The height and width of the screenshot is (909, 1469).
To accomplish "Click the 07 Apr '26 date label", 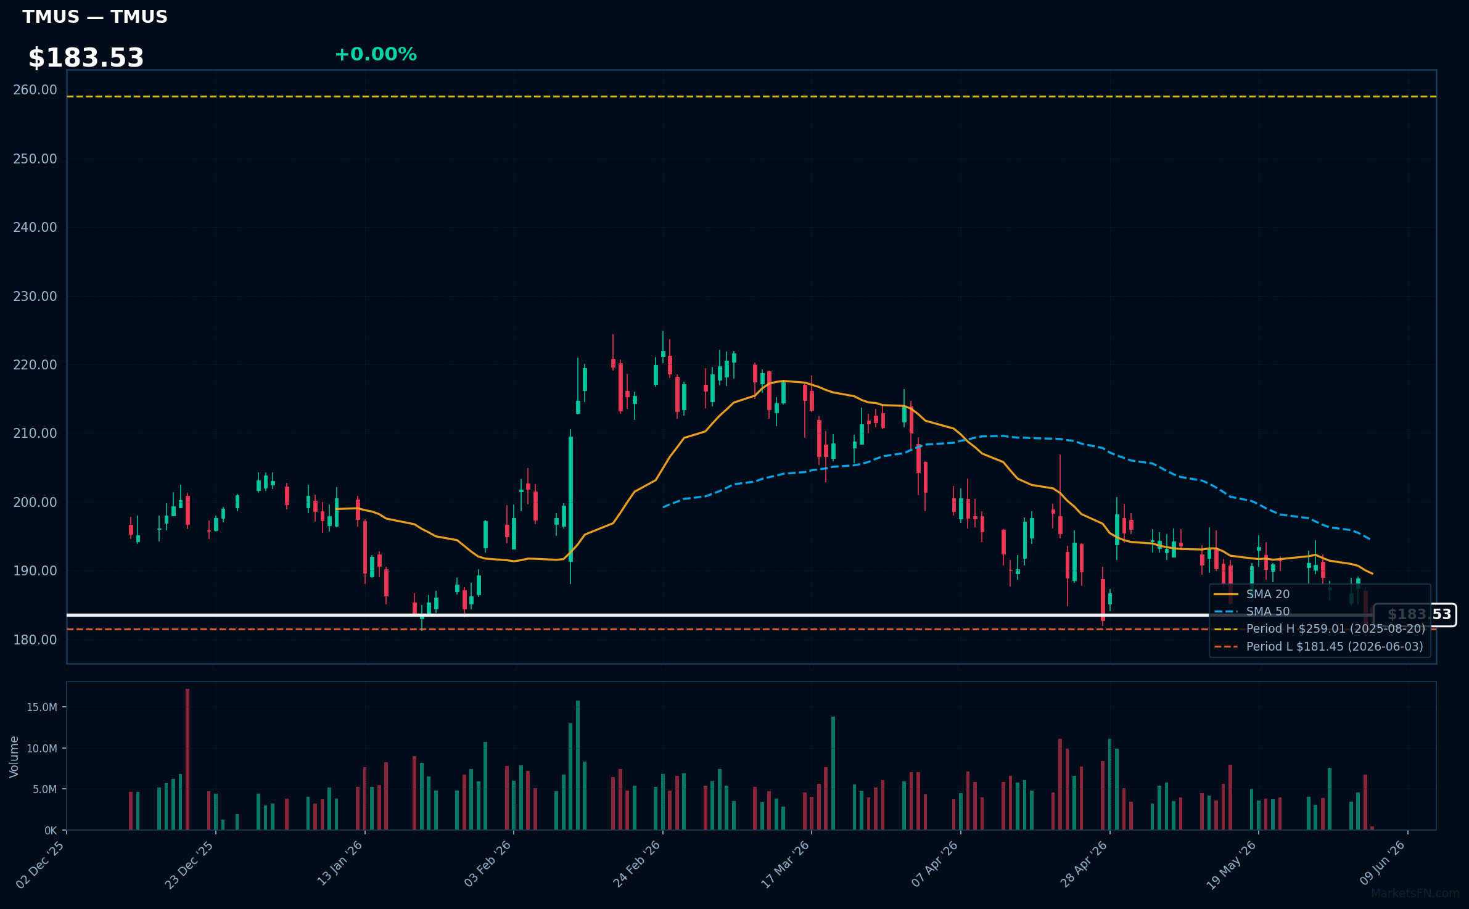I will 935,864.
